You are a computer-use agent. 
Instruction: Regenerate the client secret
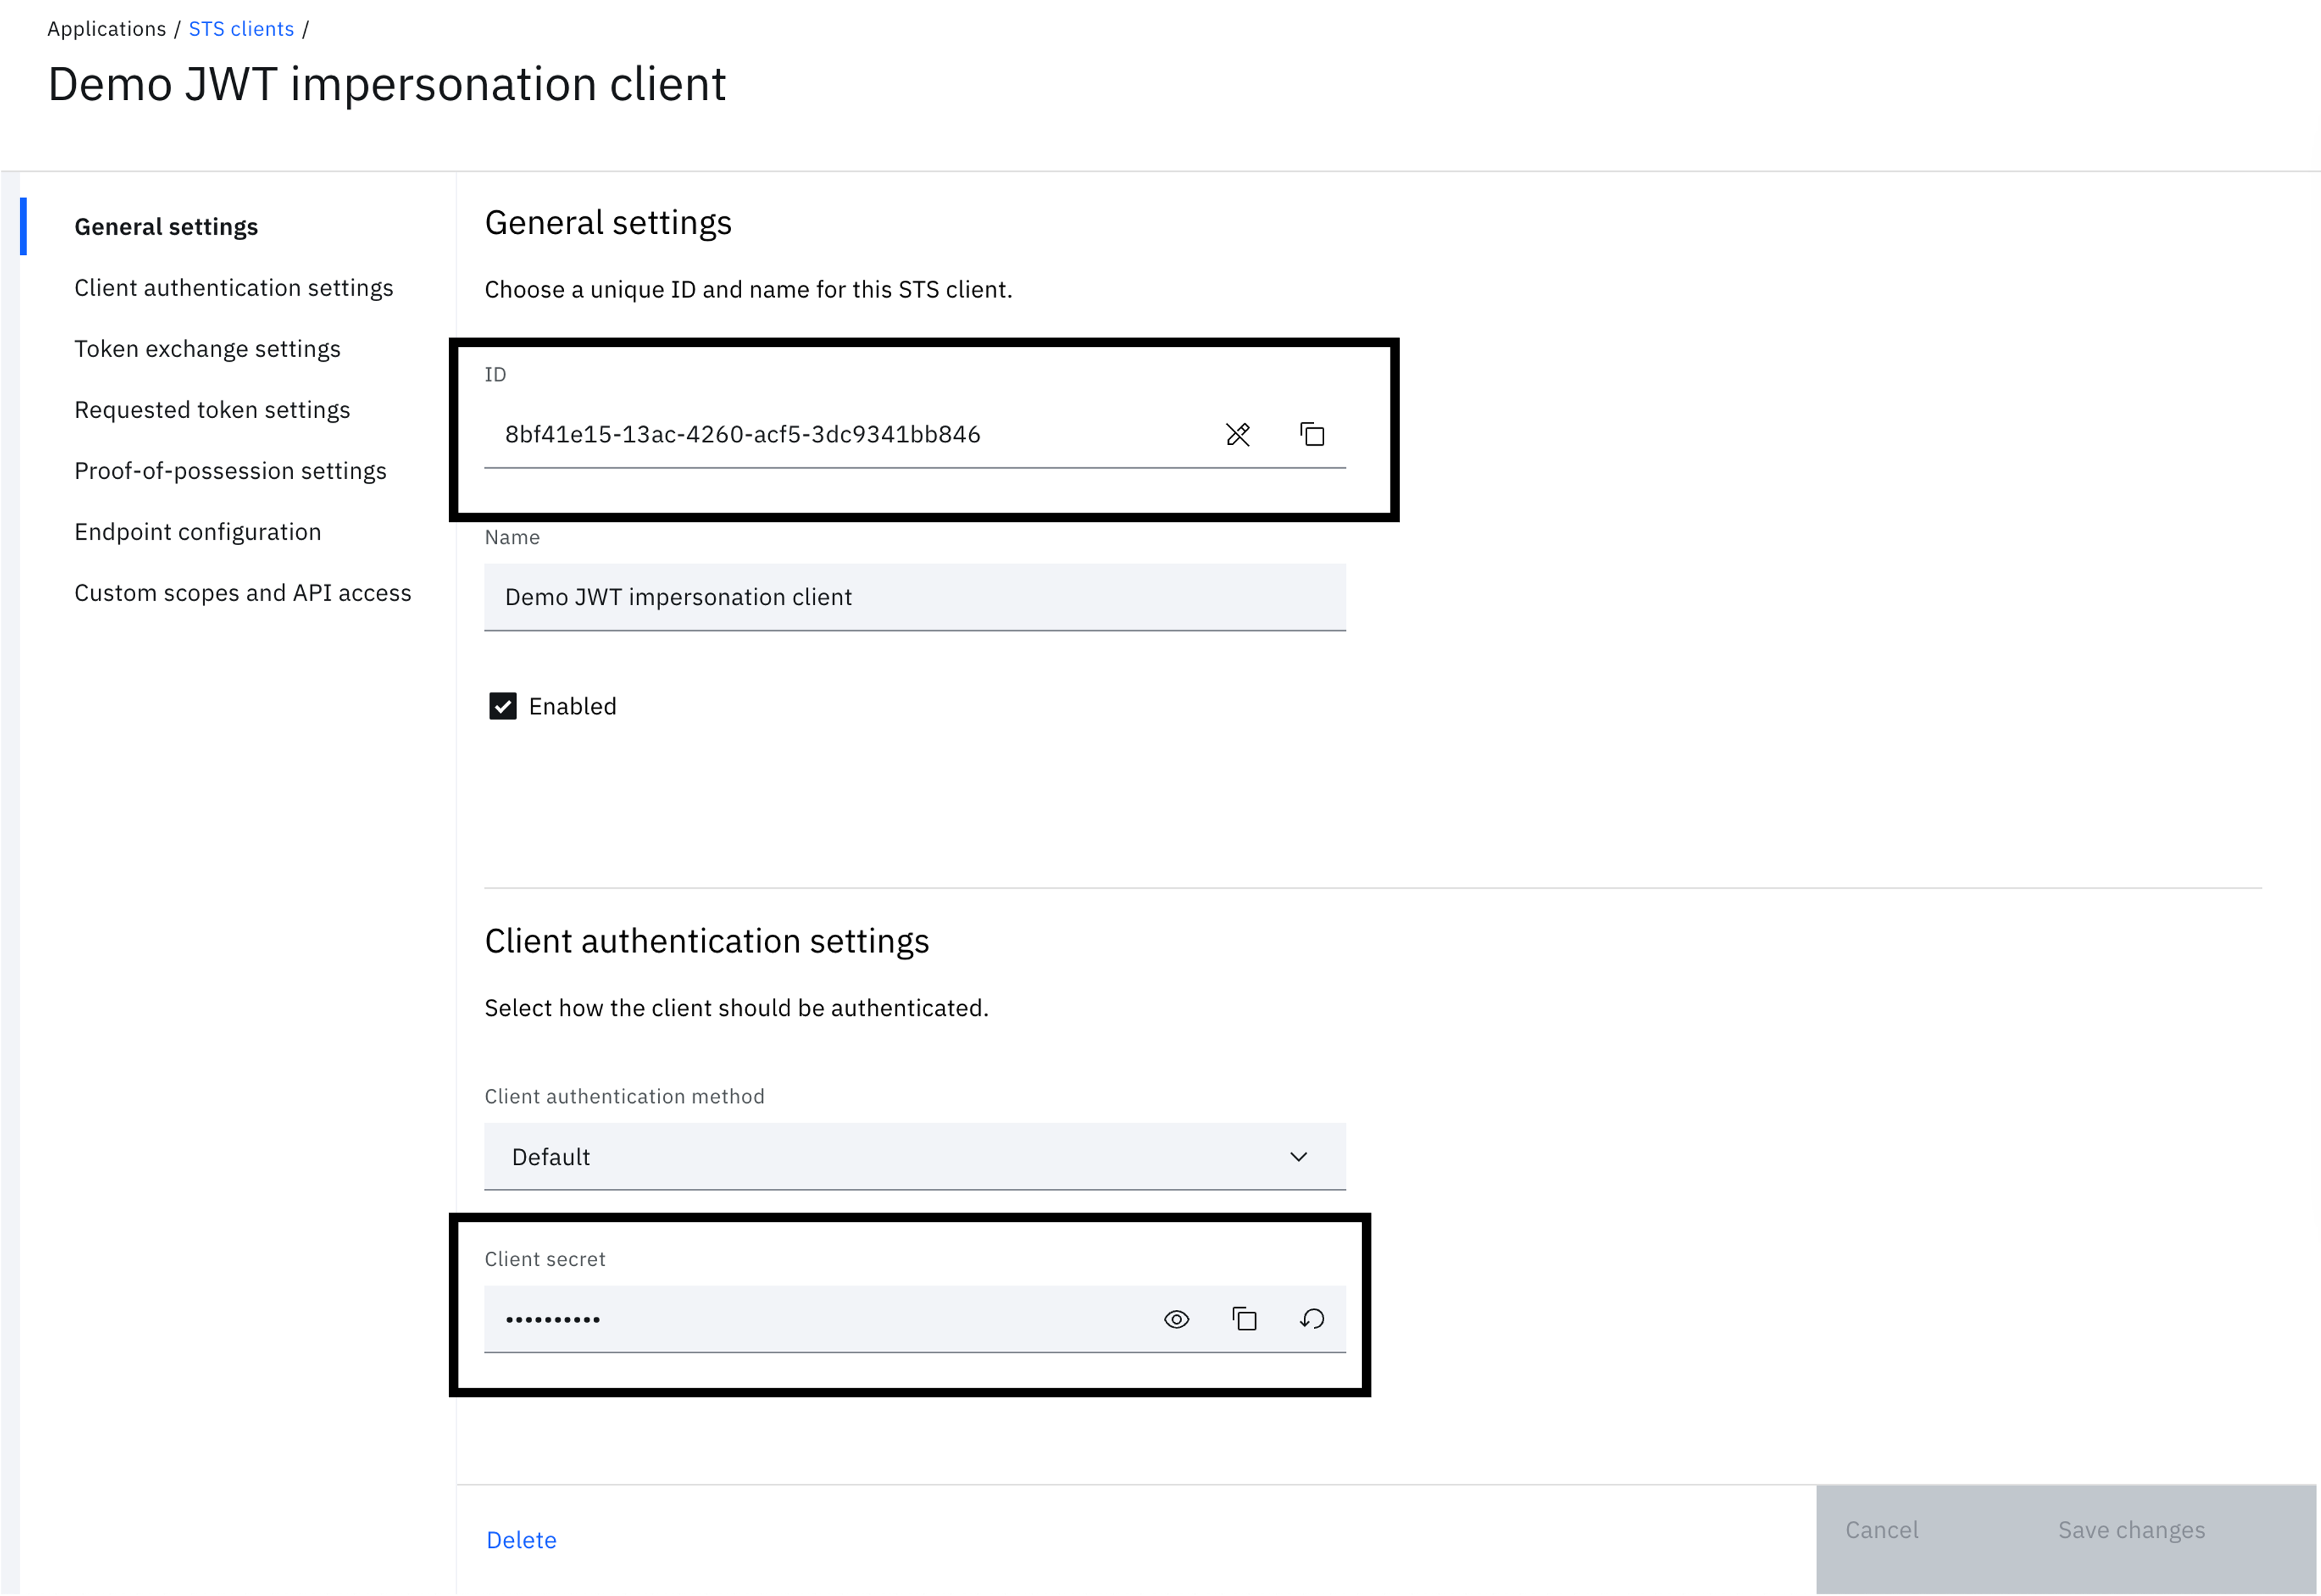pyautogui.click(x=1311, y=1319)
